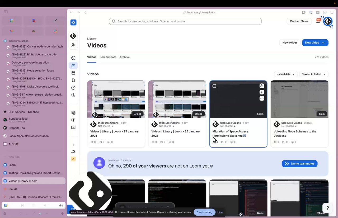Open the Upload date sort dropdown

point(285,74)
